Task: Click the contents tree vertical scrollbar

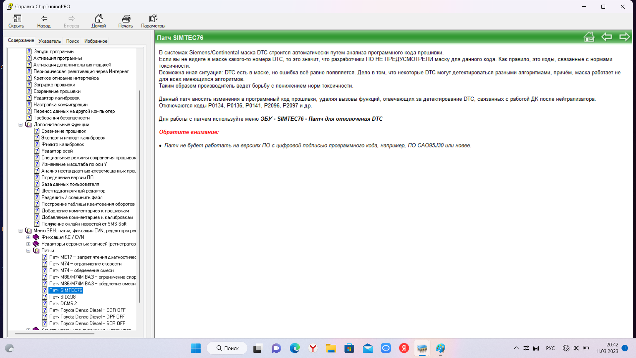Action: [x=139, y=196]
